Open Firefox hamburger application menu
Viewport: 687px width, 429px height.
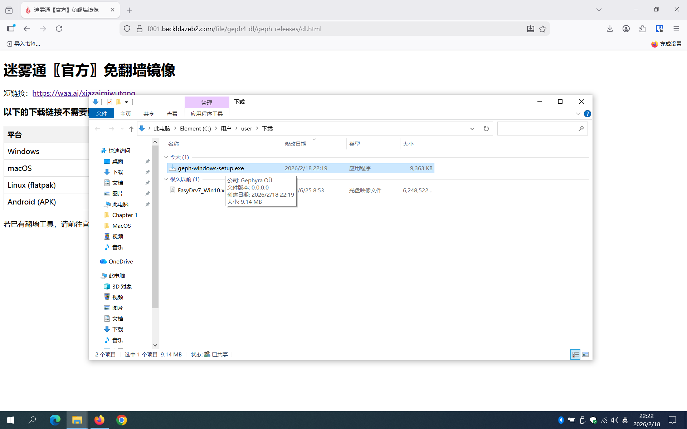676,29
